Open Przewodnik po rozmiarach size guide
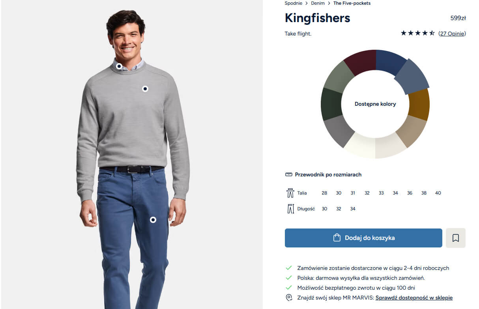The image size is (479, 309). (328, 174)
